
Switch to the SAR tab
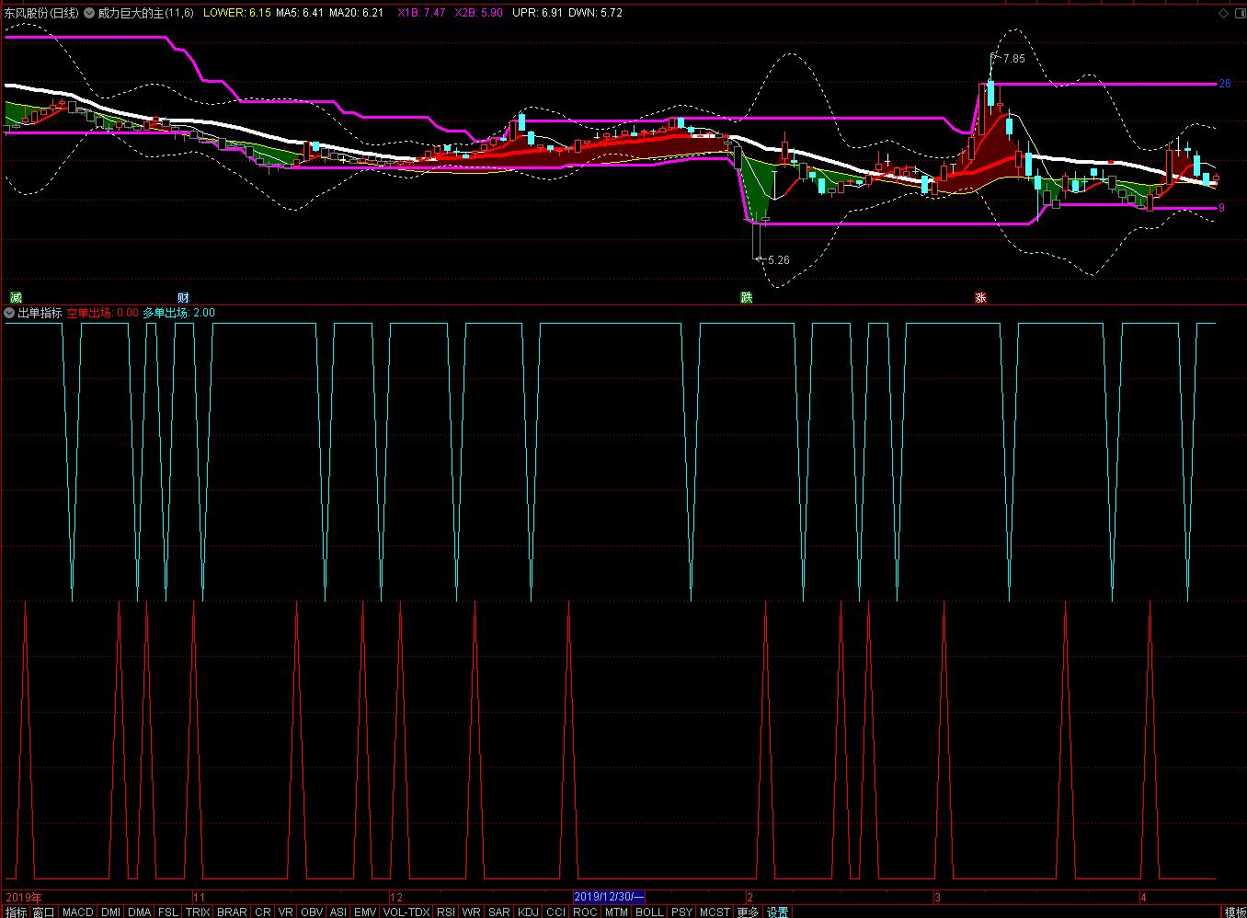499,912
